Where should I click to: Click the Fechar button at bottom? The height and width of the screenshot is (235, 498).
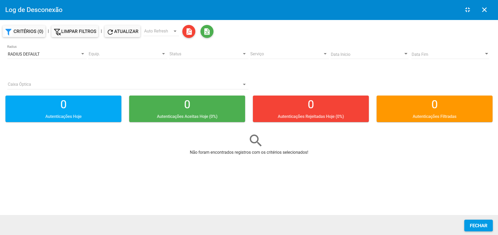(478, 226)
